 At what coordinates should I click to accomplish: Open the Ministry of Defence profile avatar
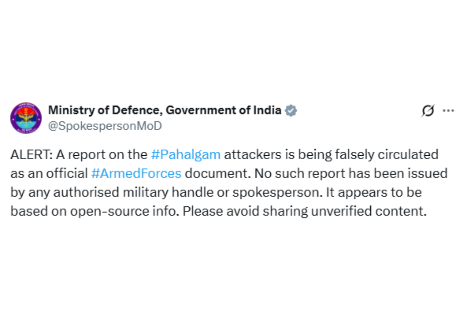click(26, 117)
